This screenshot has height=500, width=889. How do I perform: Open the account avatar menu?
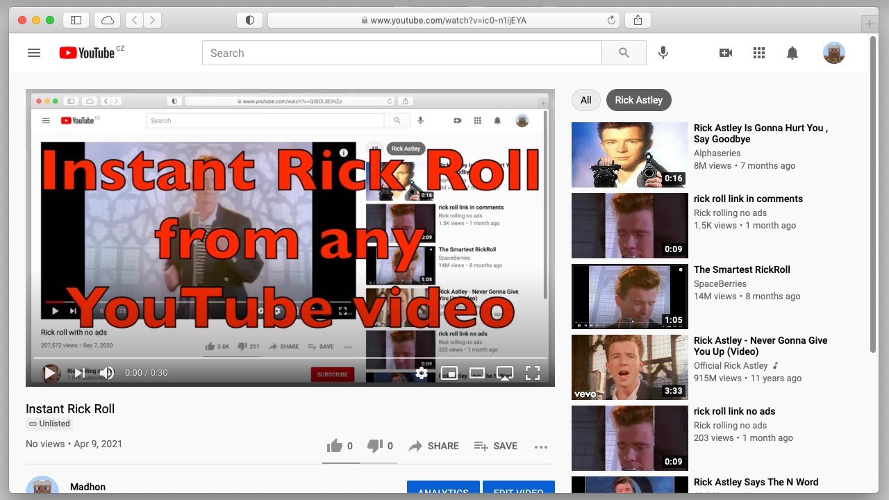(x=834, y=53)
